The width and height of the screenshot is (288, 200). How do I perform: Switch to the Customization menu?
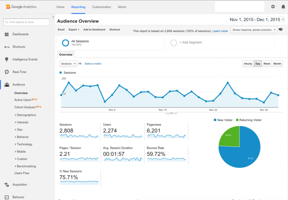(101, 7)
